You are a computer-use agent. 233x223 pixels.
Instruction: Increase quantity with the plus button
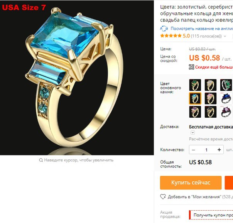point(219,150)
